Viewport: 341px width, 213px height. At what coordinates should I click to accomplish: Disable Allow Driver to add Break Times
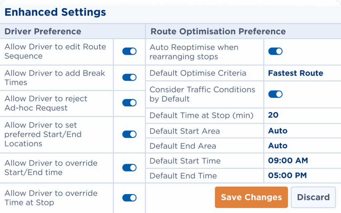tap(129, 77)
